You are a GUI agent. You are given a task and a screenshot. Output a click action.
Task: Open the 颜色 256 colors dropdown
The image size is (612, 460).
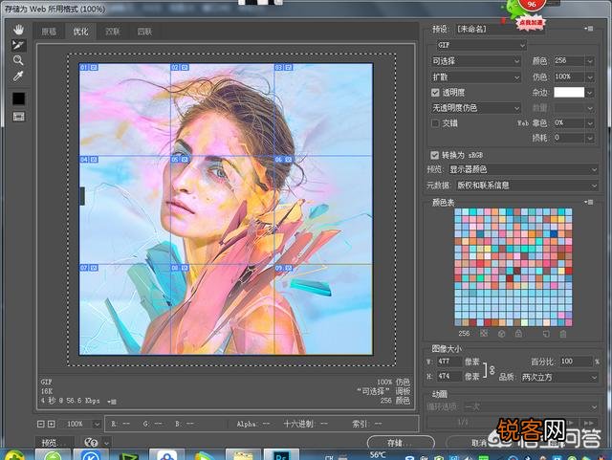pyautogui.click(x=589, y=61)
